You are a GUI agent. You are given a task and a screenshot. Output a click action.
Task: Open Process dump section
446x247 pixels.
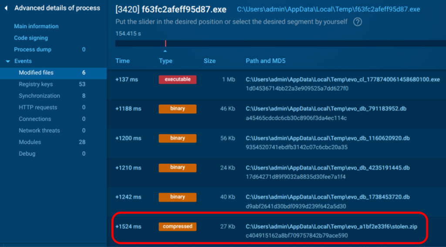(x=33, y=50)
